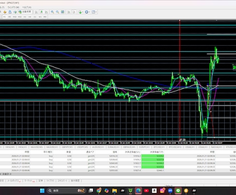Open File Explorer from the taskbar

[114, 190]
